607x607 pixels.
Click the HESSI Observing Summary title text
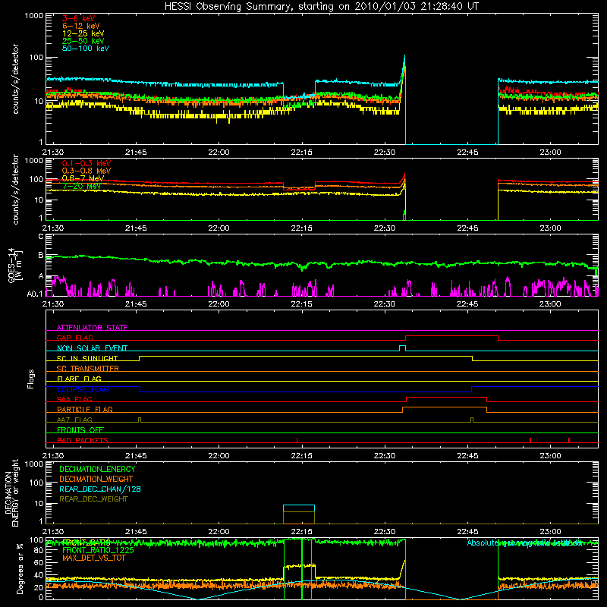[322, 7]
